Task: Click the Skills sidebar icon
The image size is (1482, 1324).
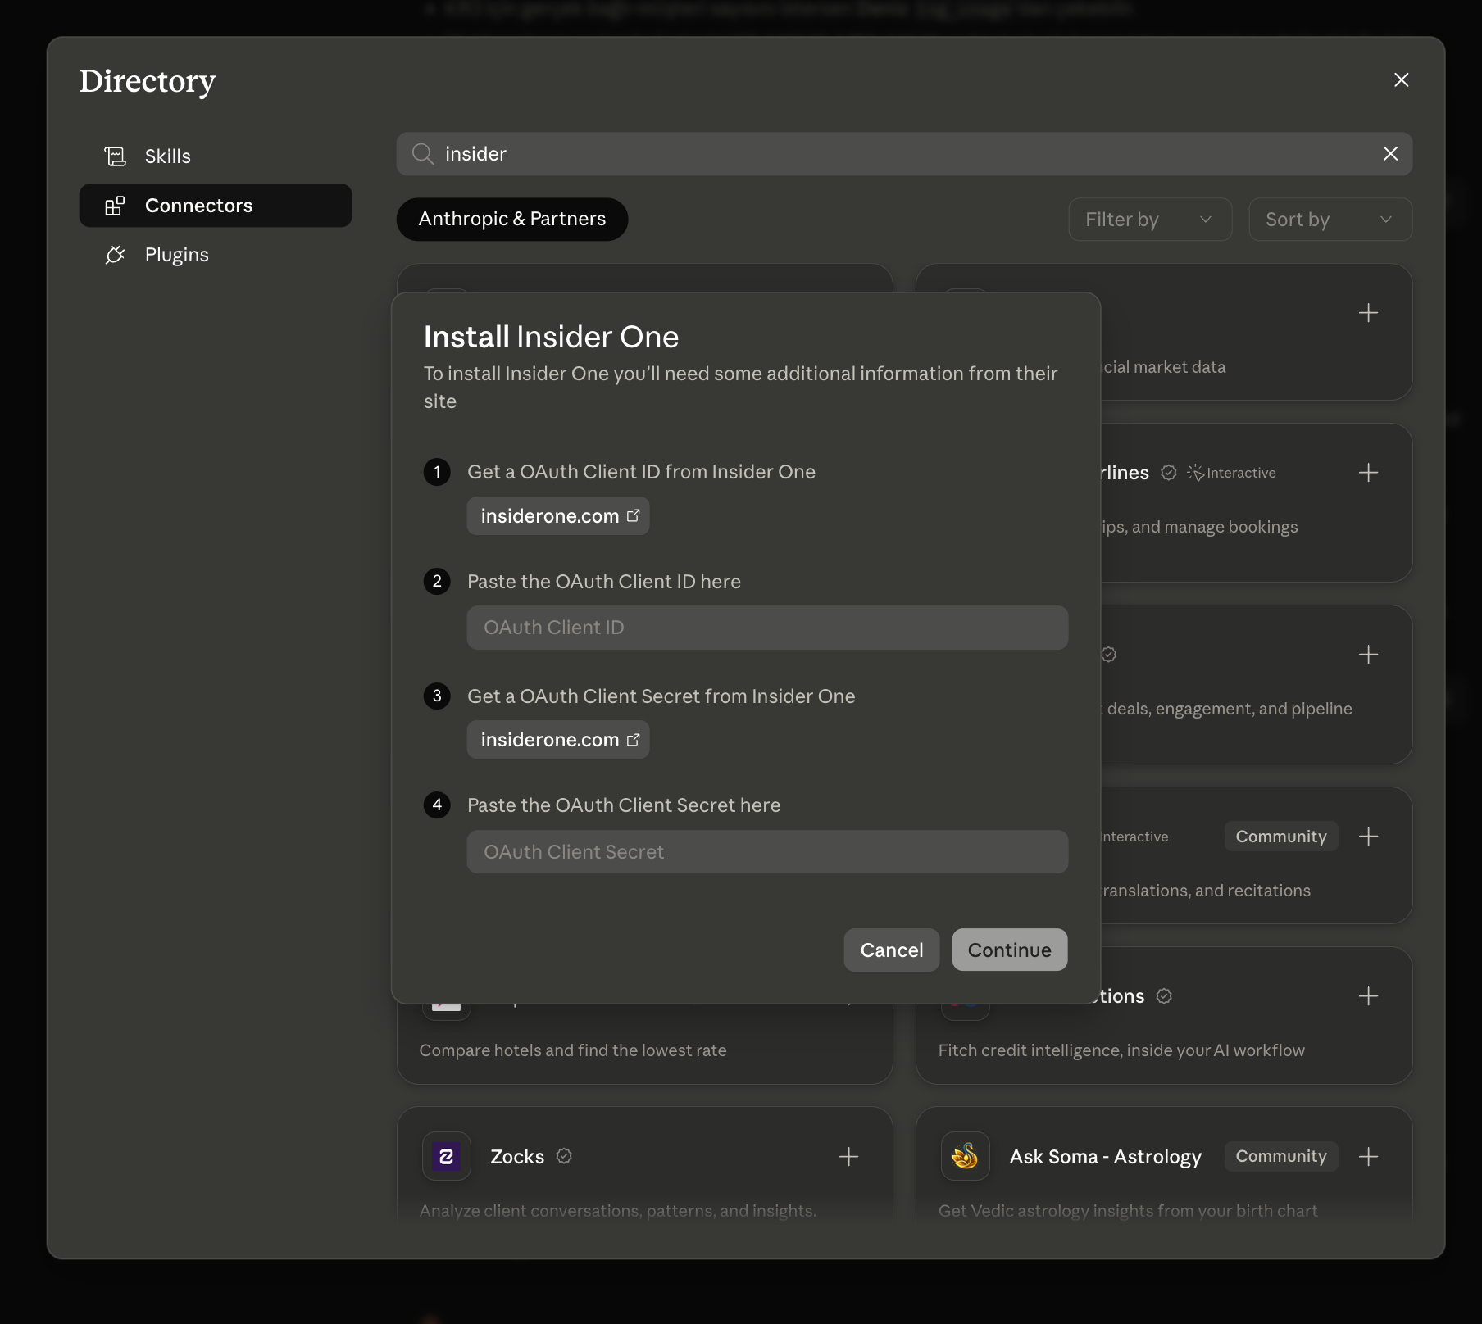Action: pyautogui.click(x=116, y=156)
